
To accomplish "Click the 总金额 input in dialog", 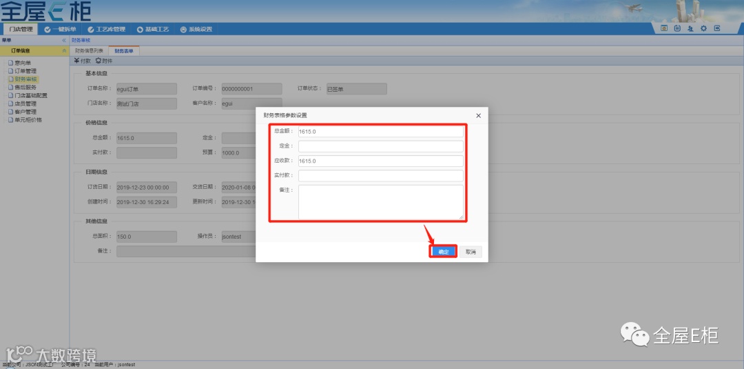I will tap(380, 131).
